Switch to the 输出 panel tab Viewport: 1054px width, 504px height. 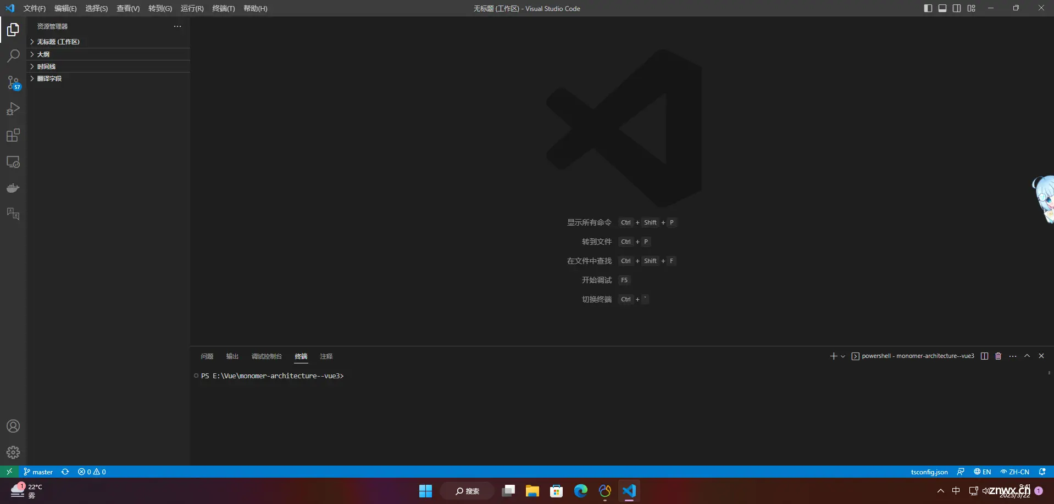pos(232,356)
